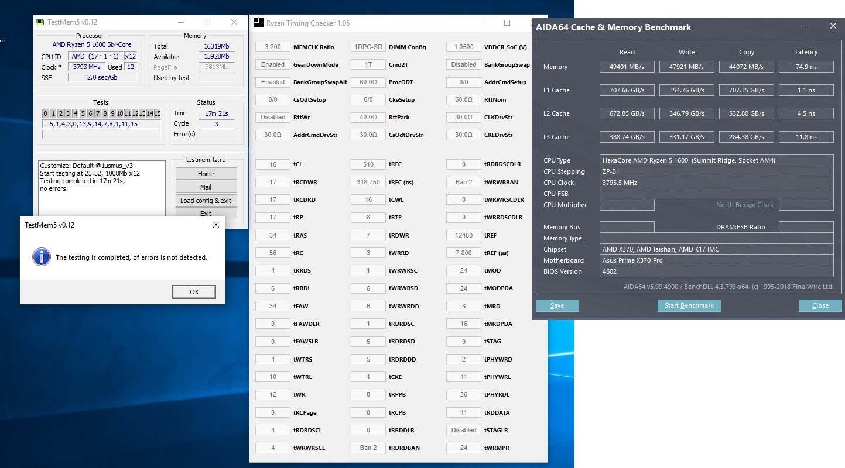
Task: Click the test number 0 box in TestMem5
Action: click(x=46, y=113)
